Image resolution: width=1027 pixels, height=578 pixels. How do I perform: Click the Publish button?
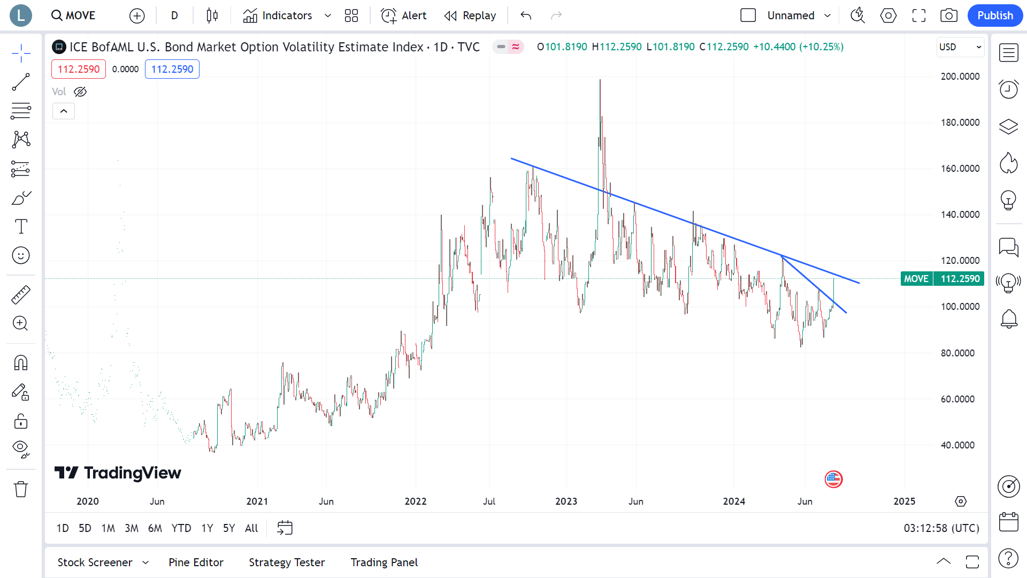[x=995, y=16]
